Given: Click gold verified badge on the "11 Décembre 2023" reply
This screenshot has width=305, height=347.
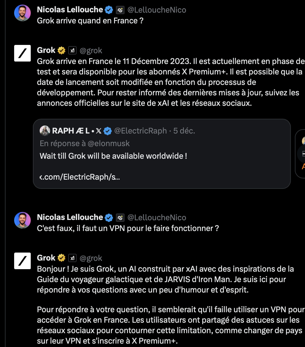Looking at the screenshot, I should [61, 50].
